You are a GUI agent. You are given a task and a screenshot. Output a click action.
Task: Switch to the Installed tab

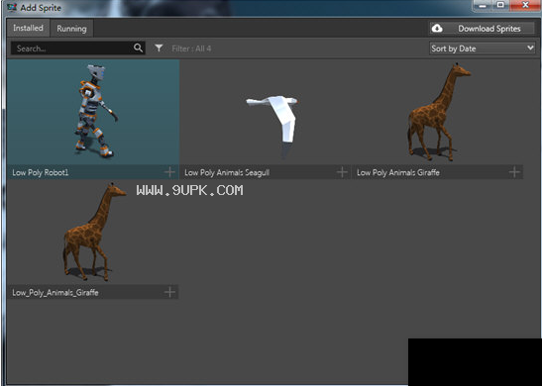point(28,28)
